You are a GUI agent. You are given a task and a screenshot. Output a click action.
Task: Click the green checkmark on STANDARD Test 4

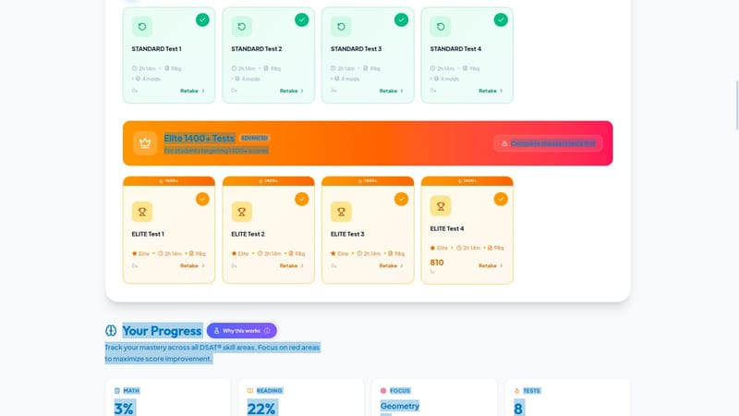click(x=501, y=19)
